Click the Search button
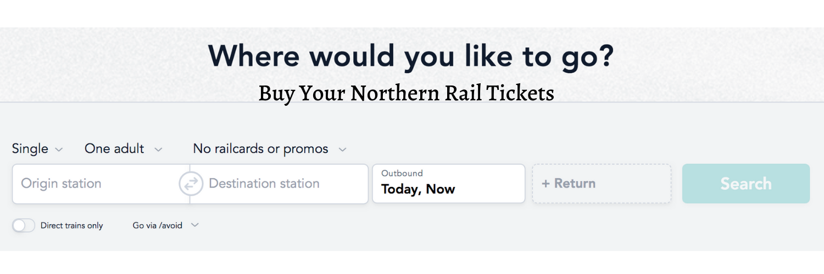 pyautogui.click(x=746, y=184)
